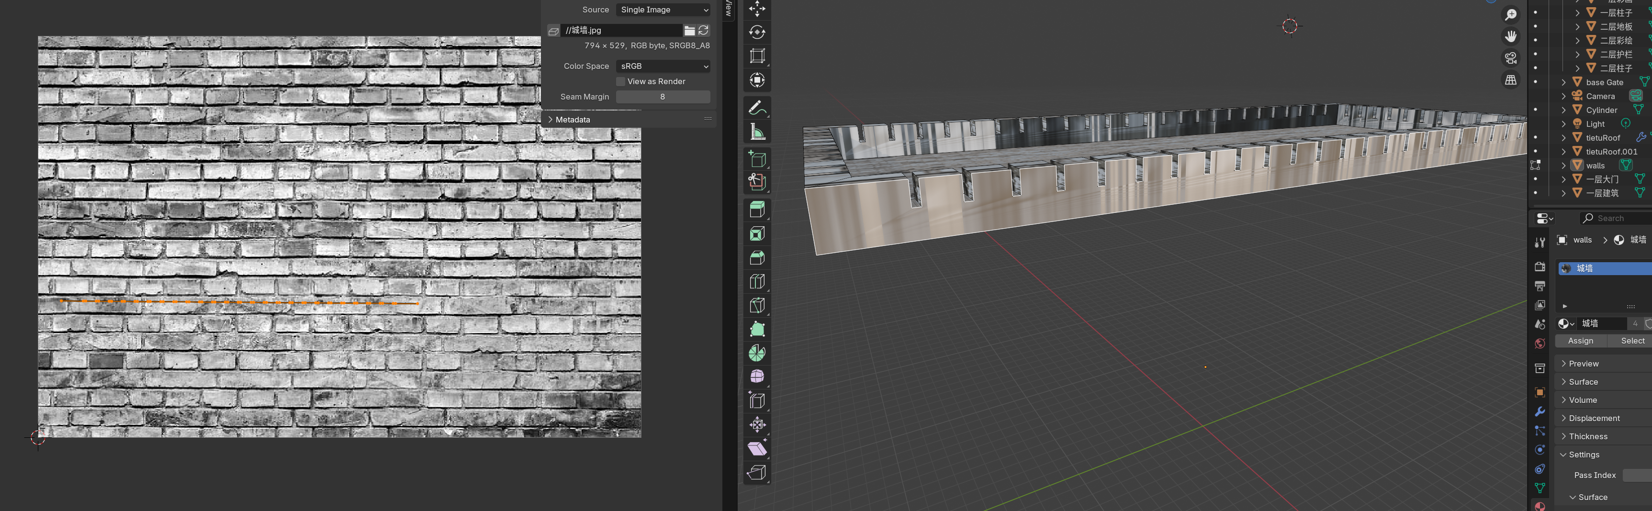1652x511 pixels.
Task: Select the Rotate tool in viewport toolbar
Action: [x=757, y=32]
